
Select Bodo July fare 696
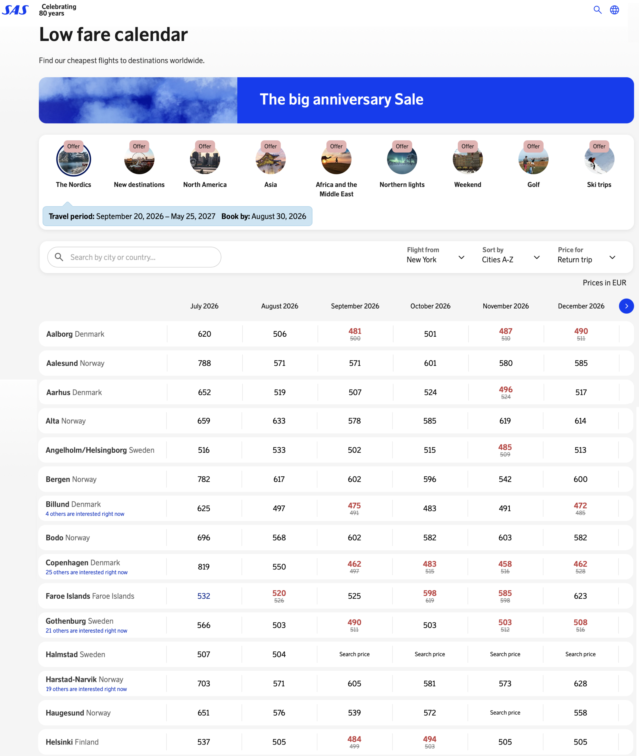pos(203,537)
